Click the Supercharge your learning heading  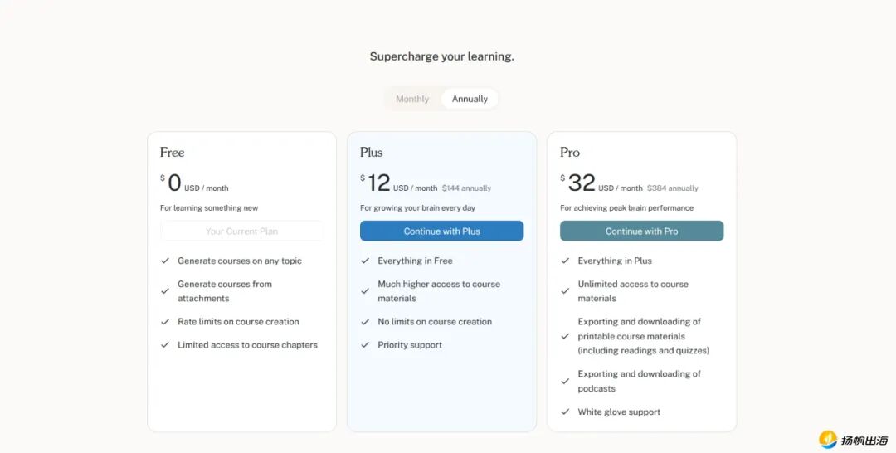441,56
